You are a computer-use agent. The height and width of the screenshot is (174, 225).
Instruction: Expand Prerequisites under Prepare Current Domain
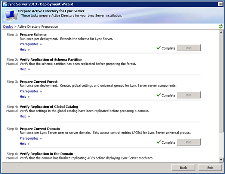30,138
